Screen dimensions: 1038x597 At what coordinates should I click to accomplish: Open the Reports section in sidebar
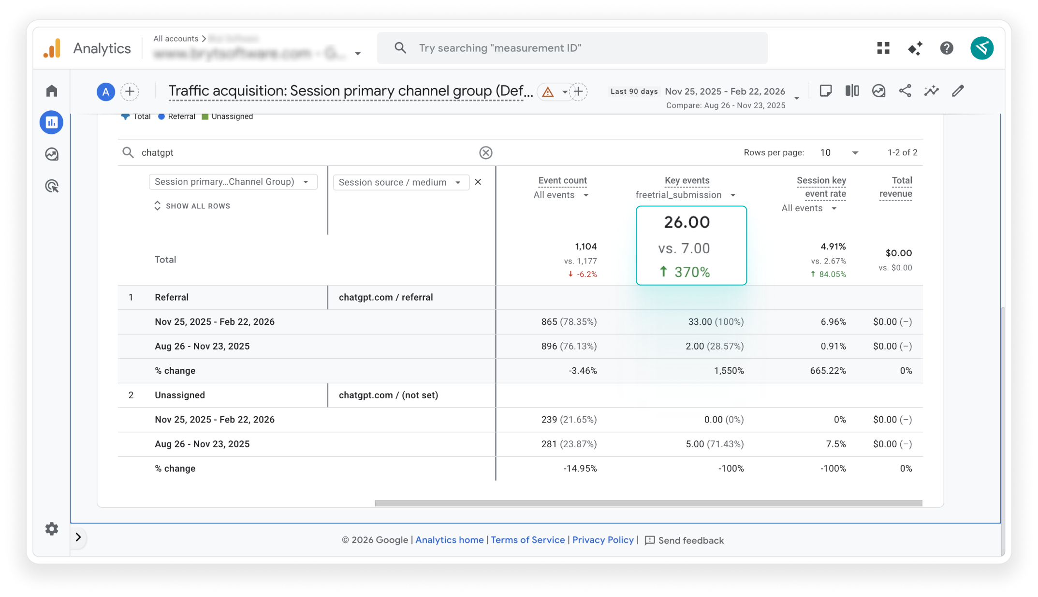51,122
